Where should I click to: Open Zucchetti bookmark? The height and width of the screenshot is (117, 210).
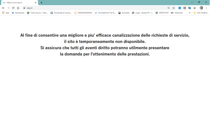pyautogui.click(x=124, y=13)
